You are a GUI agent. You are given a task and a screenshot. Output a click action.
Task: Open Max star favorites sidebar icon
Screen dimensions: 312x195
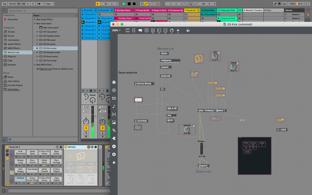click(x=114, y=162)
